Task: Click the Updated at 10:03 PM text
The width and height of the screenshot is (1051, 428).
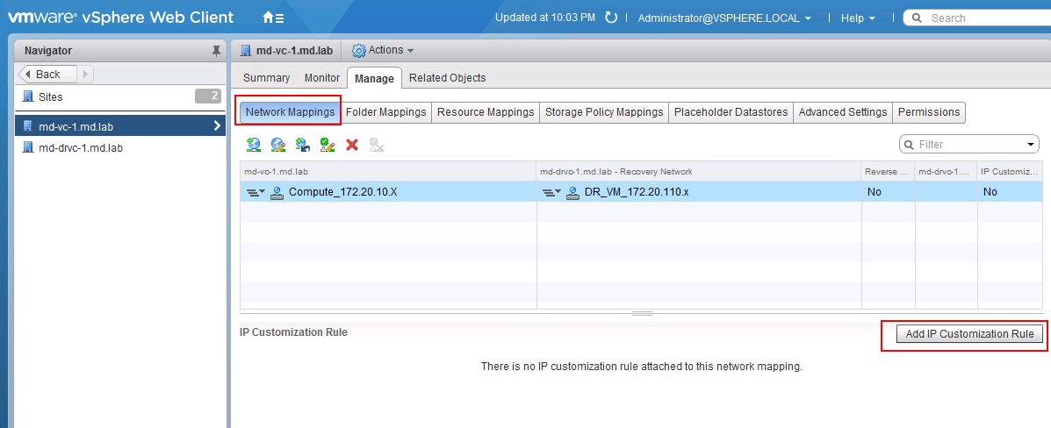Action: (x=545, y=18)
